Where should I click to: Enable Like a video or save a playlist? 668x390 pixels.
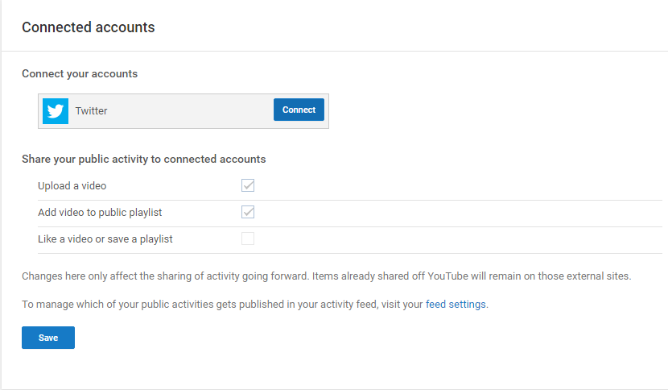point(248,239)
